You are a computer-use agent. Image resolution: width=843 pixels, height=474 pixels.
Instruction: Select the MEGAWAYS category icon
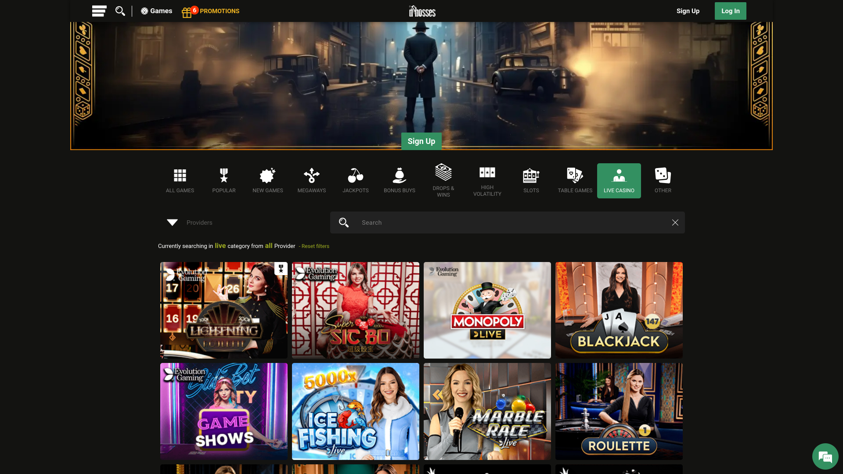pos(311,180)
